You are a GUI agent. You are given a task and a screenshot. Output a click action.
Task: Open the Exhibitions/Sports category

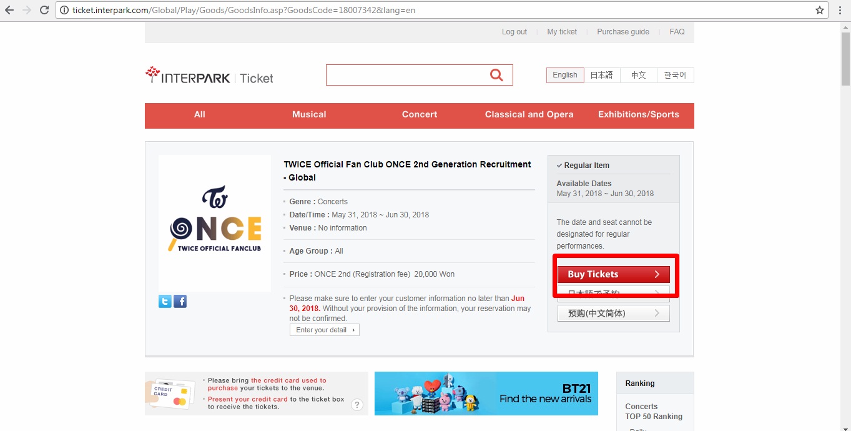[x=639, y=114]
